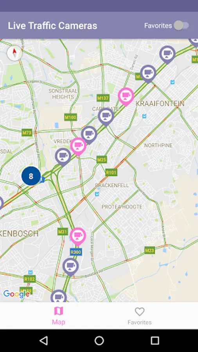The height and width of the screenshot is (352, 198).
Task: Select the pink camera pin above R300
Action: pos(77,236)
